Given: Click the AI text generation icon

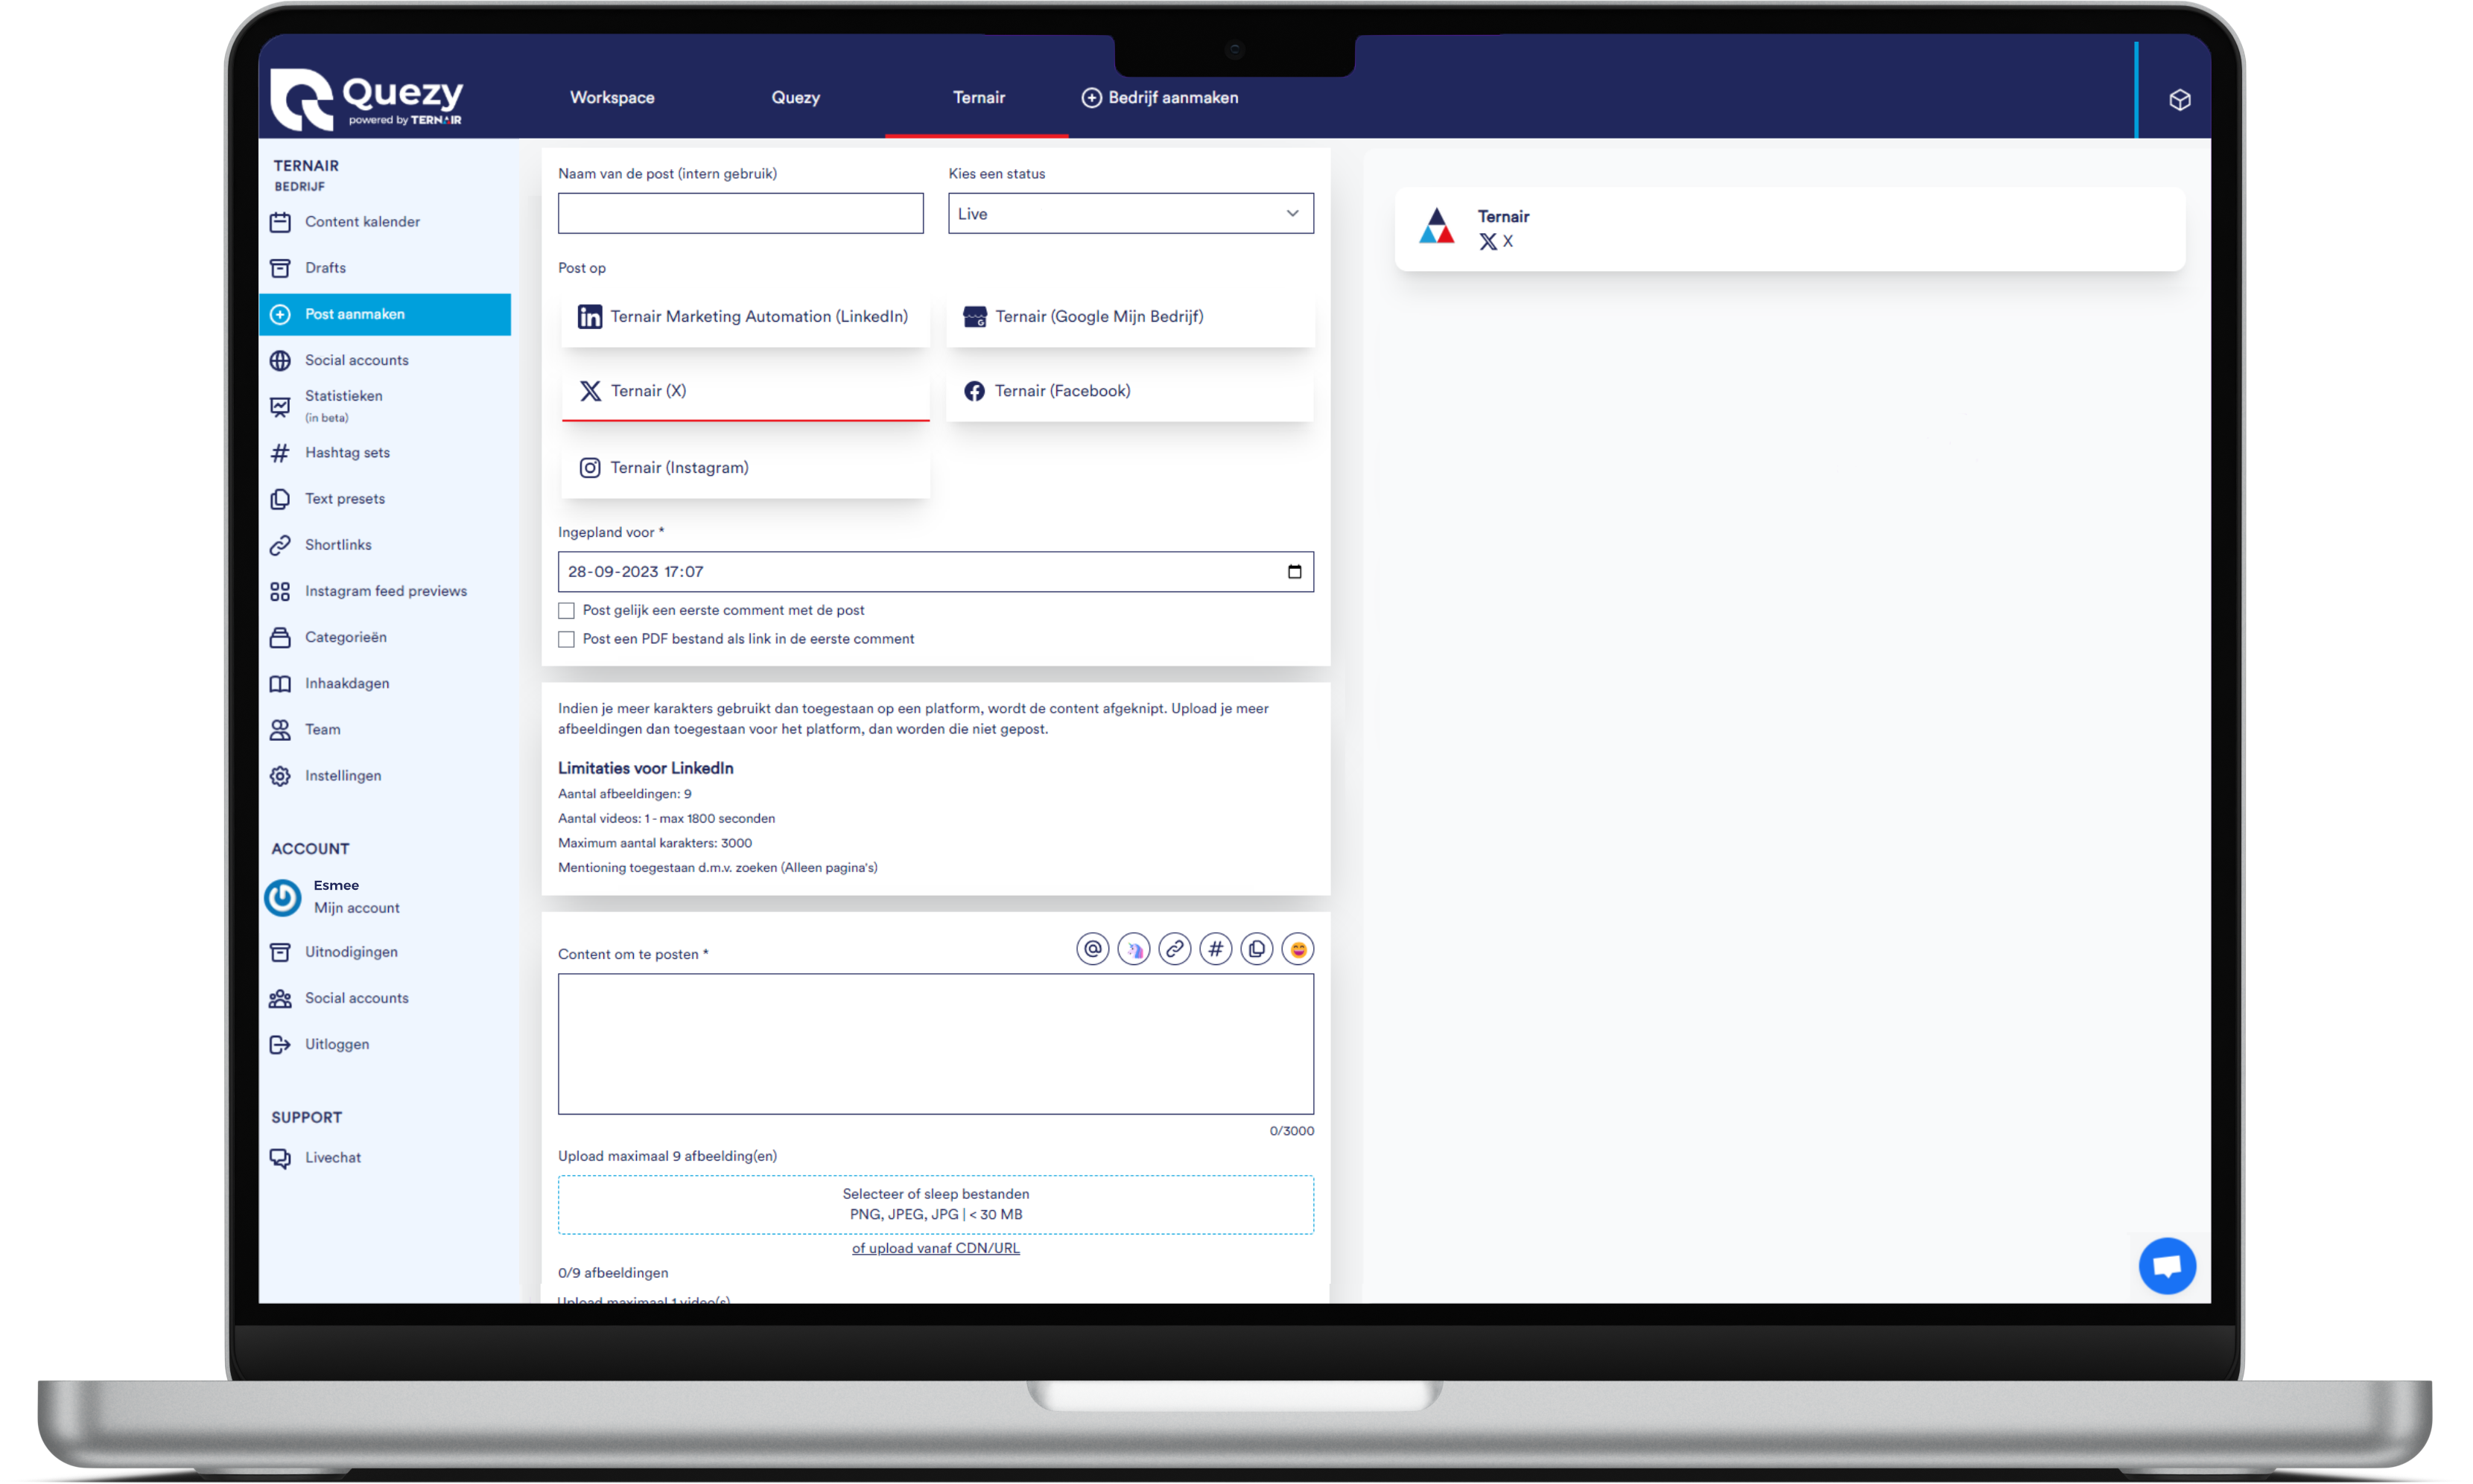Looking at the screenshot, I should (1132, 950).
